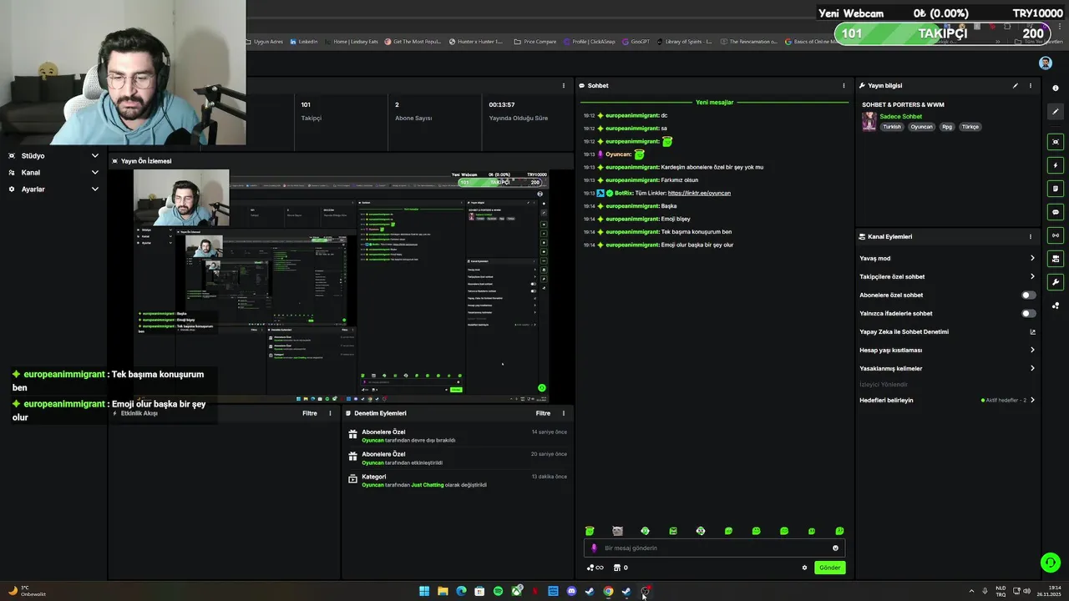The width and height of the screenshot is (1069, 601).
Task: Toggle the chat bubble sidebar icon
Action: click(1056, 212)
